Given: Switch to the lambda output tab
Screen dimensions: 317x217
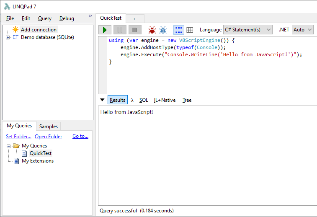Looking at the screenshot, I should click(132, 100).
